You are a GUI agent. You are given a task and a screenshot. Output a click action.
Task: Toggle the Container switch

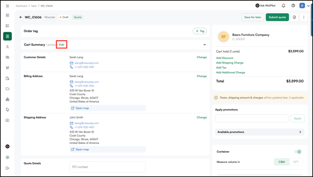pos(298,152)
